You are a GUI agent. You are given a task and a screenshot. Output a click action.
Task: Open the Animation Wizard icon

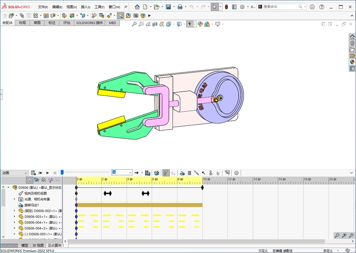(x=157, y=173)
